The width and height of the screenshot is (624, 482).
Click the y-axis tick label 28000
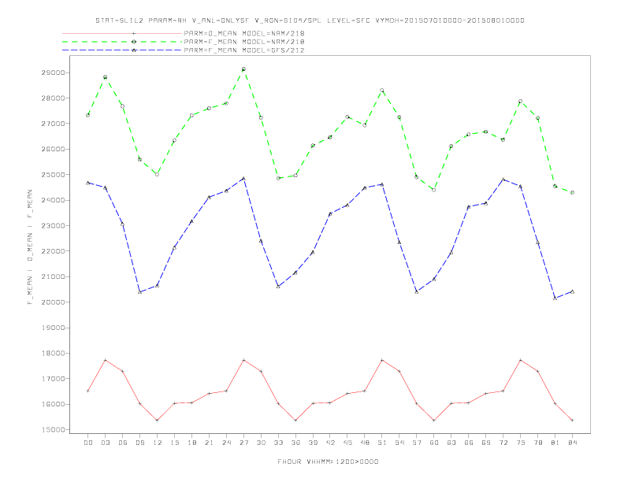pos(54,98)
